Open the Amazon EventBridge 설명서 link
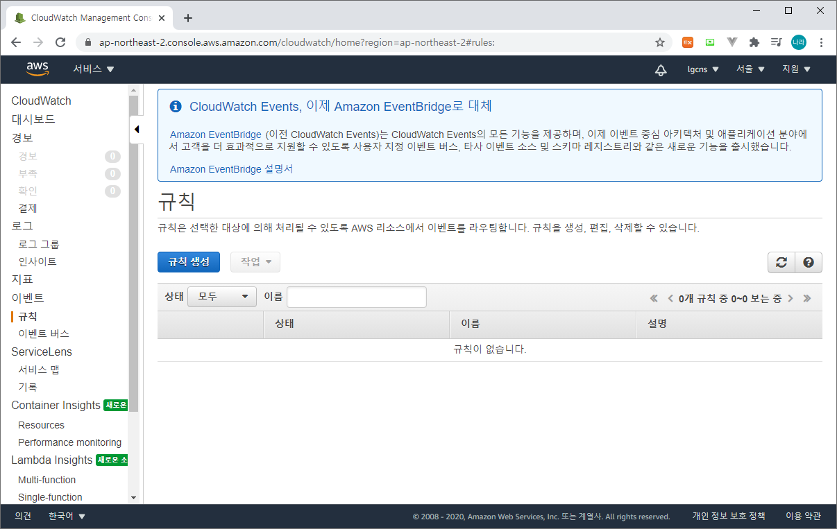The width and height of the screenshot is (837, 529). point(231,168)
